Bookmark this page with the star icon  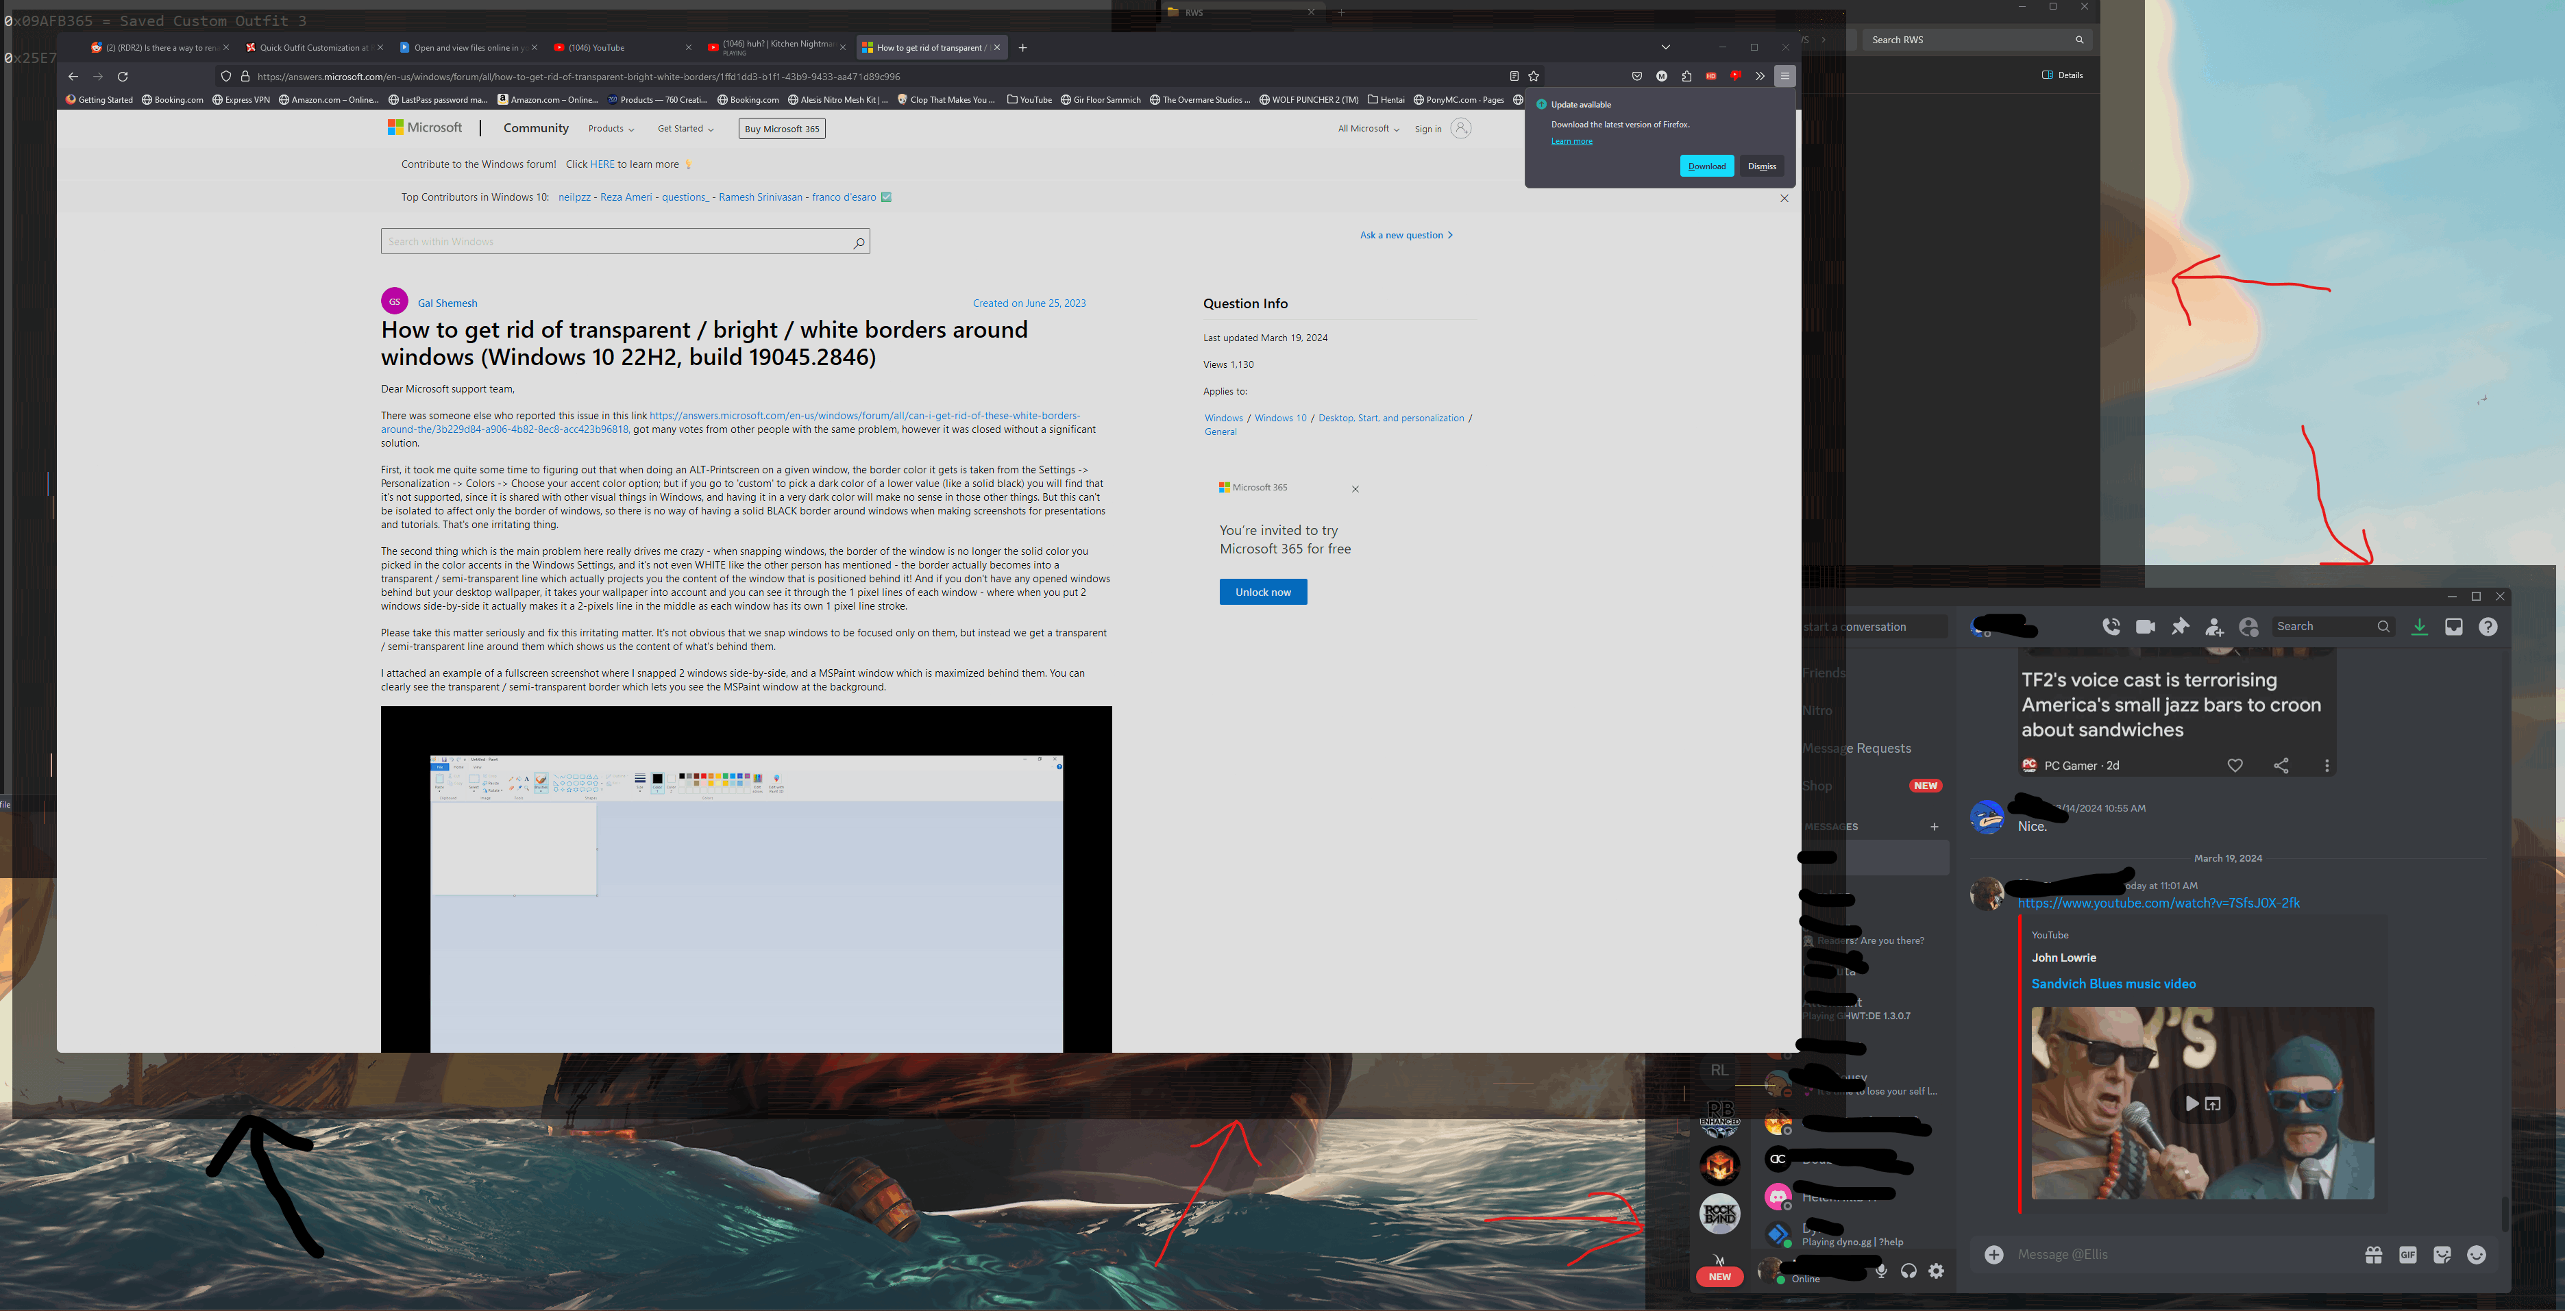pos(1534,75)
